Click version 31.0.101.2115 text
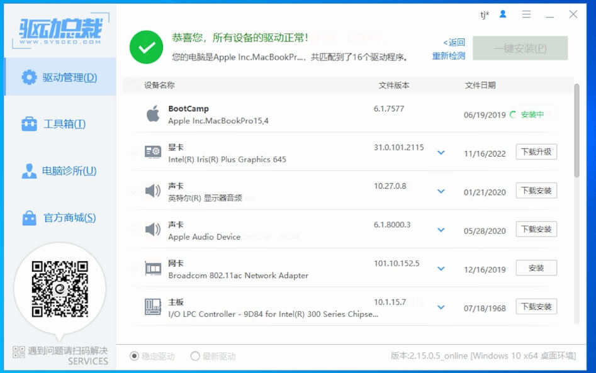The height and width of the screenshot is (373, 596). (x=399, y=147)
